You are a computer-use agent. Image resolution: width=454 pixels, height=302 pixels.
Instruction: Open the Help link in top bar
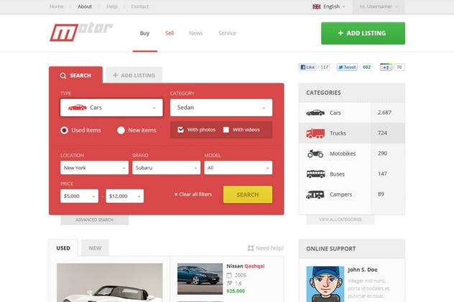click(112, 6)
